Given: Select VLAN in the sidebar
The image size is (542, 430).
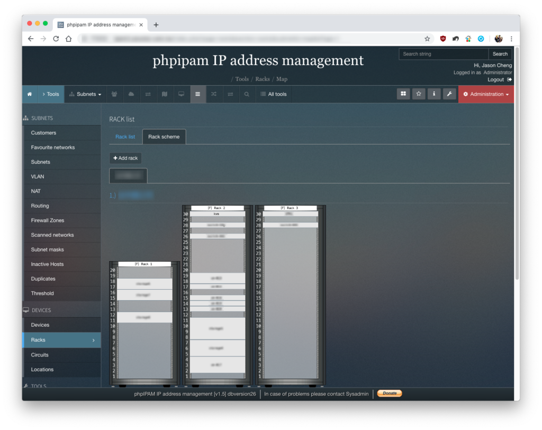Looking at the screenshot, I should point(62,176).
